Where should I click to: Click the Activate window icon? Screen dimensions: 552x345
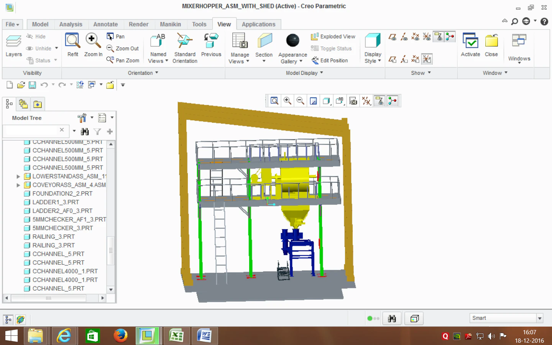tap(470, 41)
